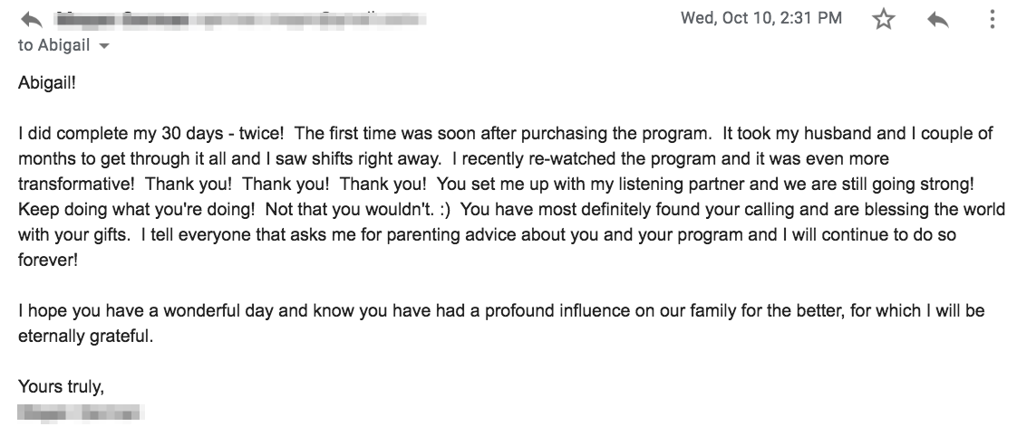Click the "with your gifts." text
The image size is (1017, 436).
(76, 234)
